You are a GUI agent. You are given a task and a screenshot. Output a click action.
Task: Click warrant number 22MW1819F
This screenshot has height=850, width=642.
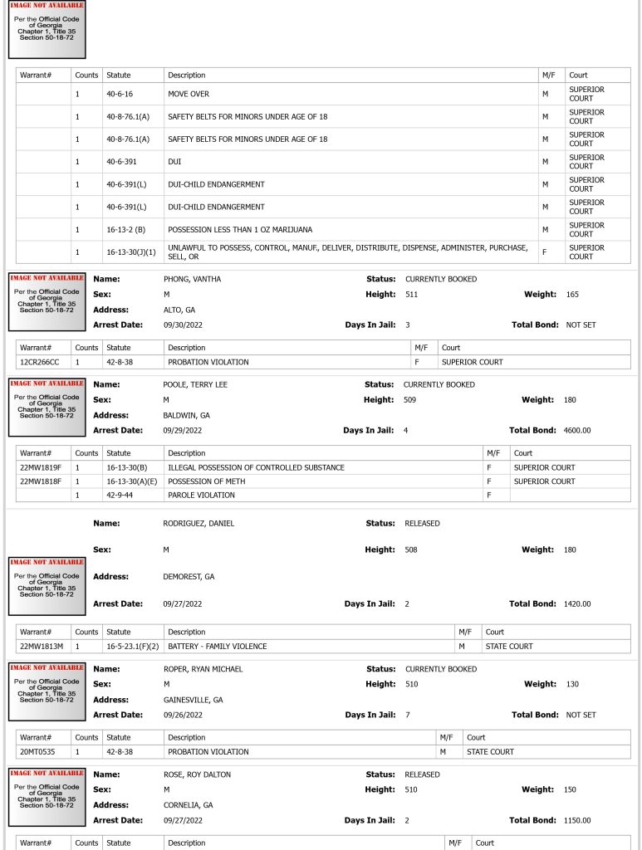pyautogui.click(x=41, y=467)
